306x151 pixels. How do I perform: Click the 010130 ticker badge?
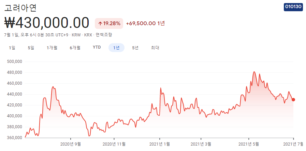pos(293,7)
